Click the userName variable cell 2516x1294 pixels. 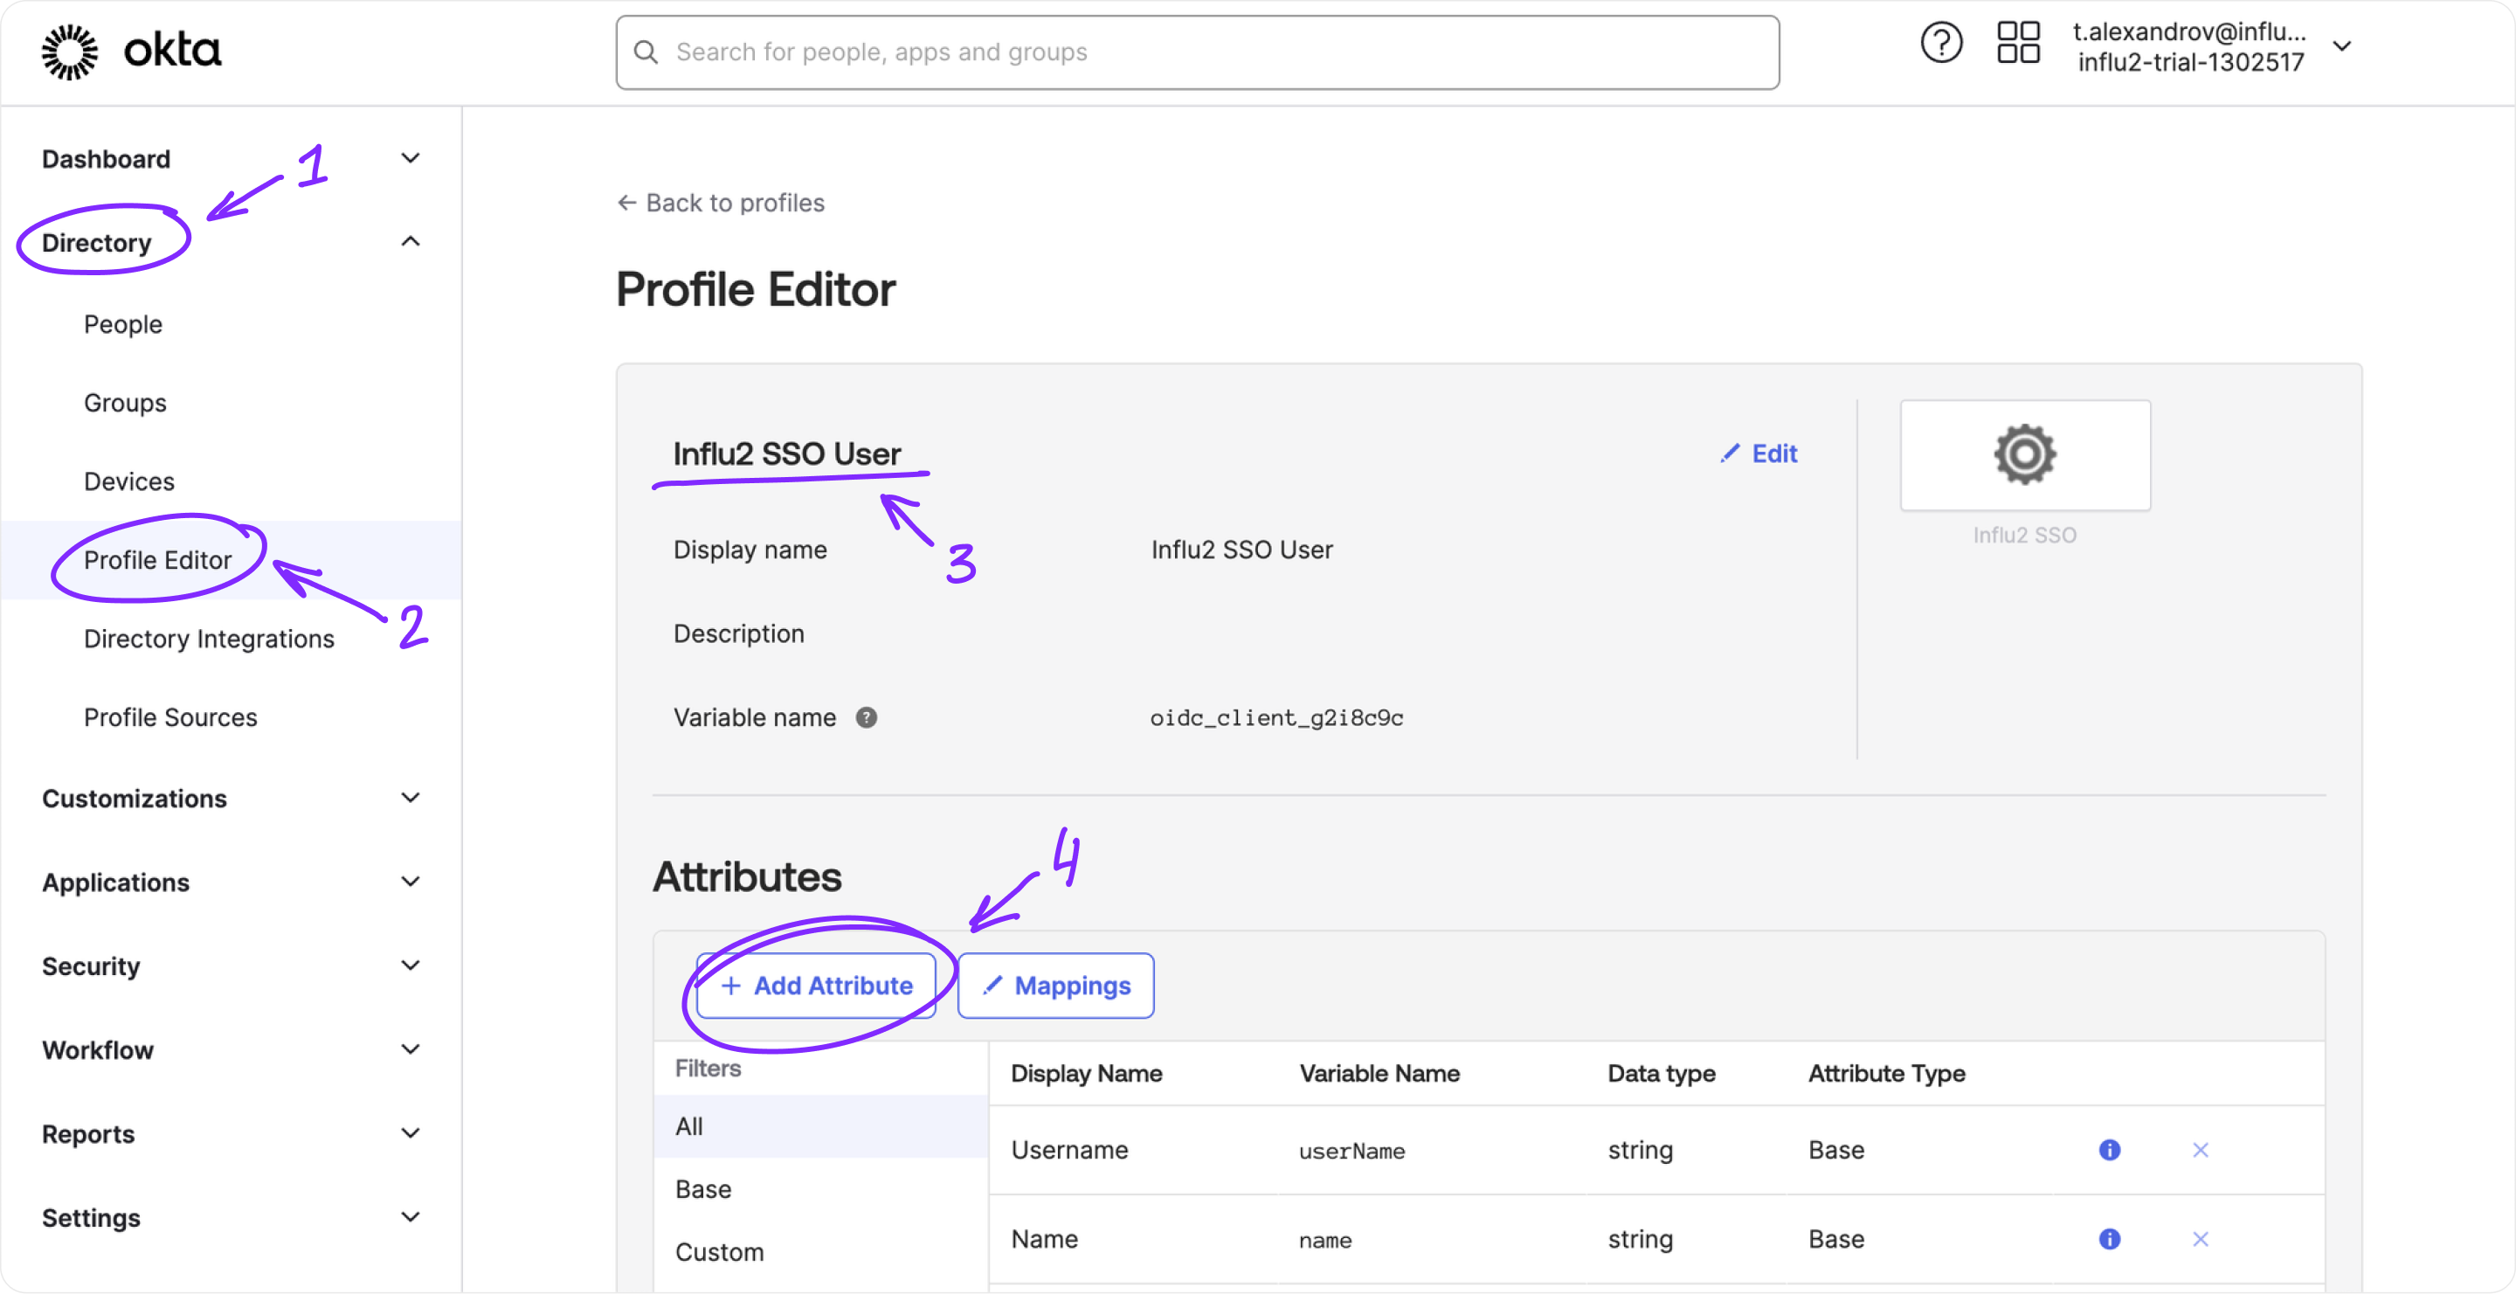point(1351,1152)
